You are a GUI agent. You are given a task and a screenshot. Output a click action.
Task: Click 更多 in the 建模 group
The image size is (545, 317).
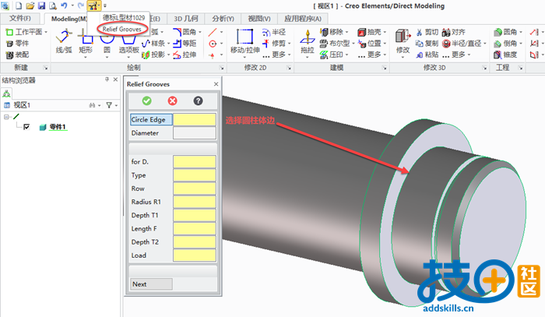[x=373, y=55]
